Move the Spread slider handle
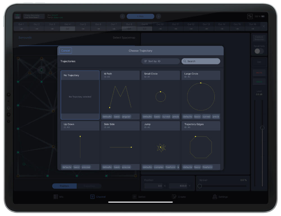Viewport: 281px width, 216px height. (x=200, y=186)
